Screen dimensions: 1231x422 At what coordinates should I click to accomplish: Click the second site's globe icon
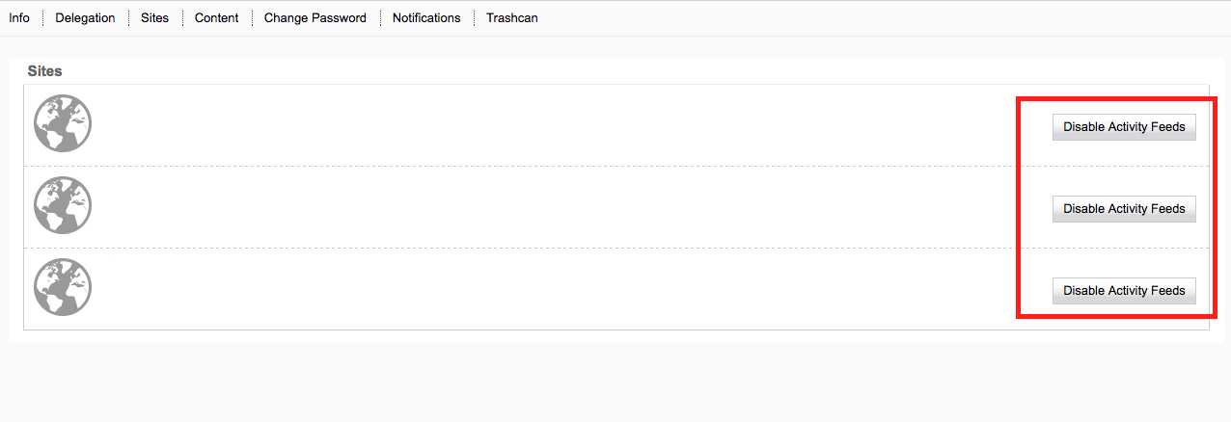(x=63, y=205)
